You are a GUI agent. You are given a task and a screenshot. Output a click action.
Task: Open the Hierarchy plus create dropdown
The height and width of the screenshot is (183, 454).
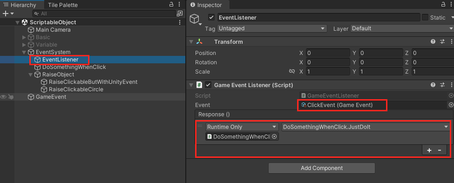[x=8, y=14]
